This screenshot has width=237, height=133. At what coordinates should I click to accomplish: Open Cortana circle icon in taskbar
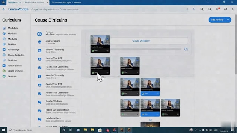coord(64,130)
